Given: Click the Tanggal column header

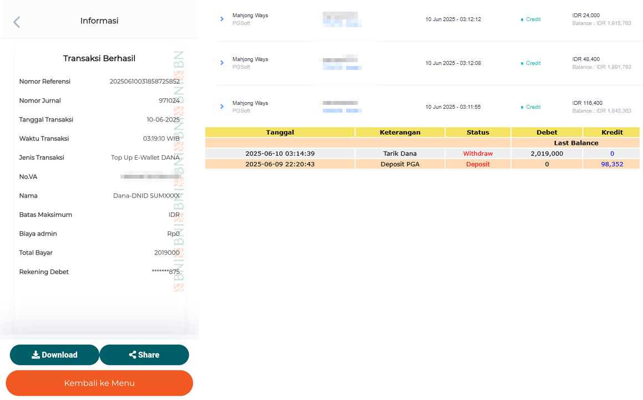Looking at the screenshot, I should [280, 132].
